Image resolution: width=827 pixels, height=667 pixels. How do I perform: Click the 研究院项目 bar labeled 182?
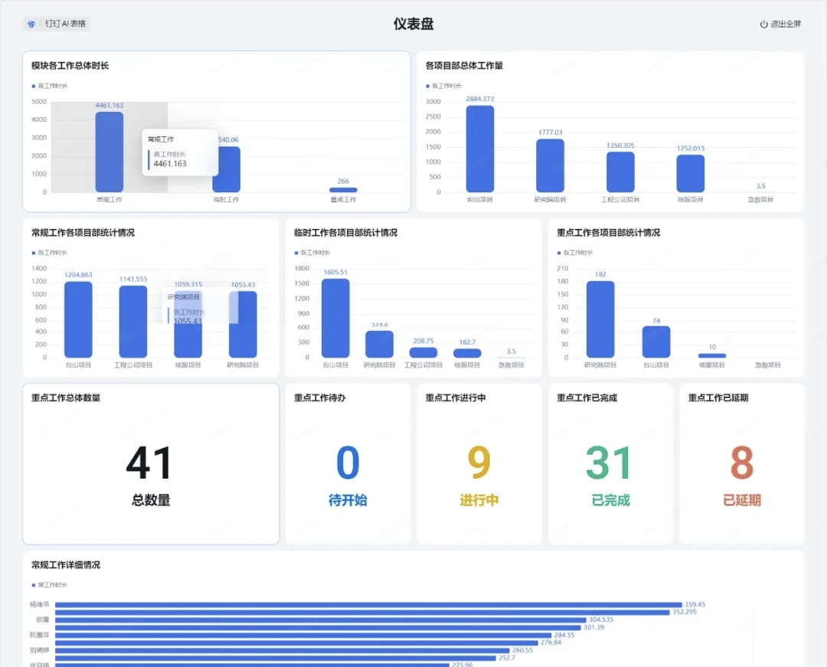click(600, 319)
